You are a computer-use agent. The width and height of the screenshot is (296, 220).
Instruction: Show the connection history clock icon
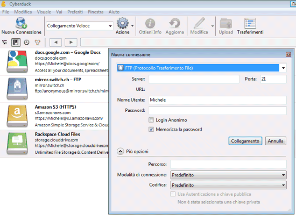pos(26,42)
